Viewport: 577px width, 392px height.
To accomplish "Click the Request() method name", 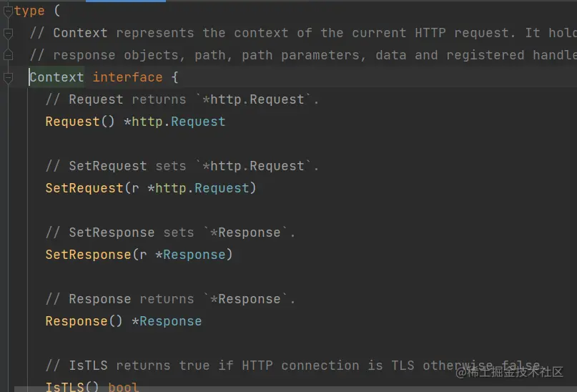I will (72, 122).
